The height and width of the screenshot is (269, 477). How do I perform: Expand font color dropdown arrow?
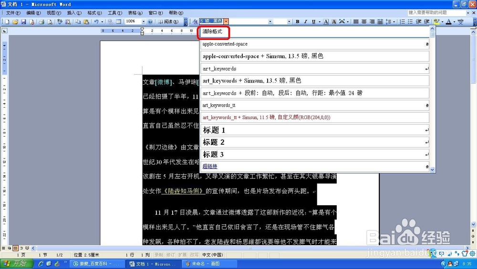coord(454,22)
